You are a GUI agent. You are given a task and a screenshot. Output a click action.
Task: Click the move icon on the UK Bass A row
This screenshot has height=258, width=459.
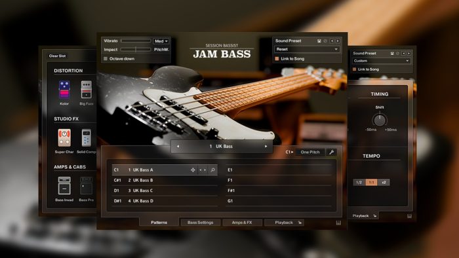pos(193,170)
